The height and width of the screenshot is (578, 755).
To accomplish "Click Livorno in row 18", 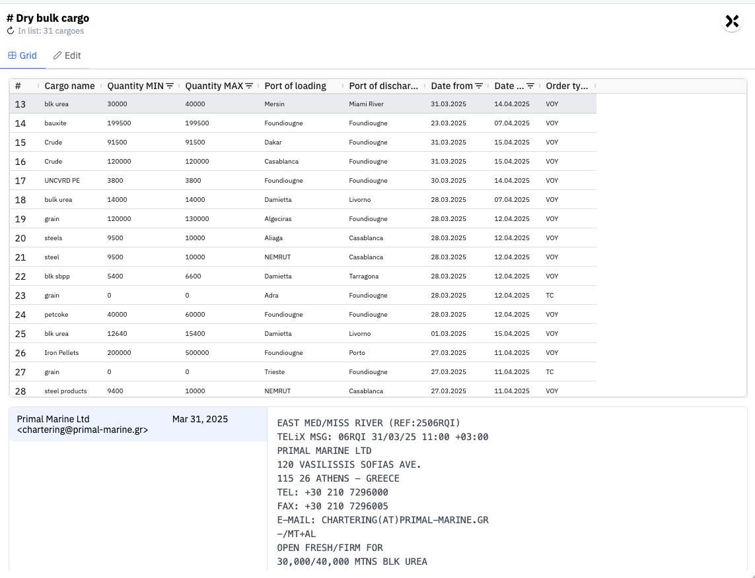I will [x=360, y=199].
